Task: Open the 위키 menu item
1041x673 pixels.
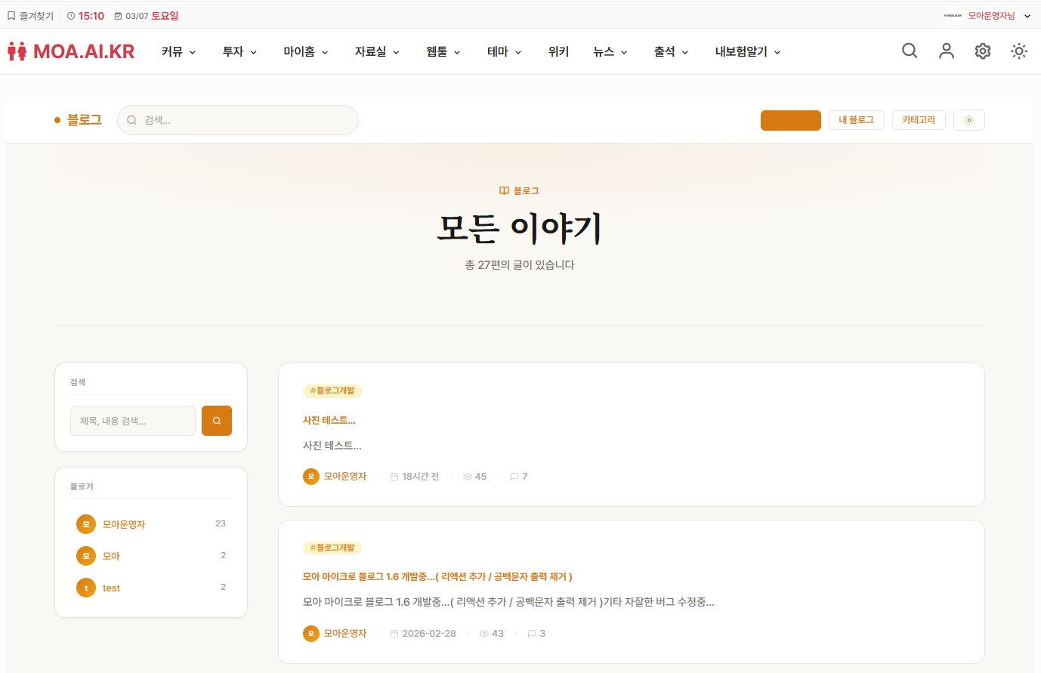Action: [x=558, y=52]
